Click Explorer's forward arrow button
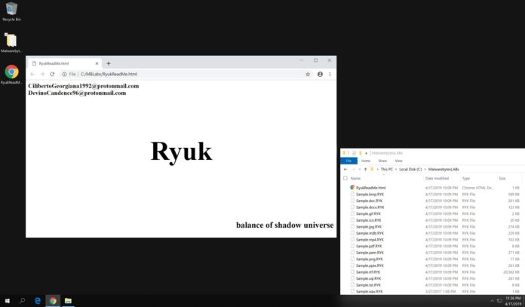 click(354, 170)
